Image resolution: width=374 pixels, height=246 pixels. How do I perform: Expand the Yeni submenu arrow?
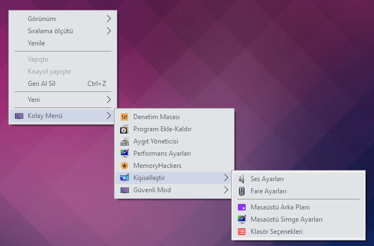pyautogui.click(x=109, y=100)
